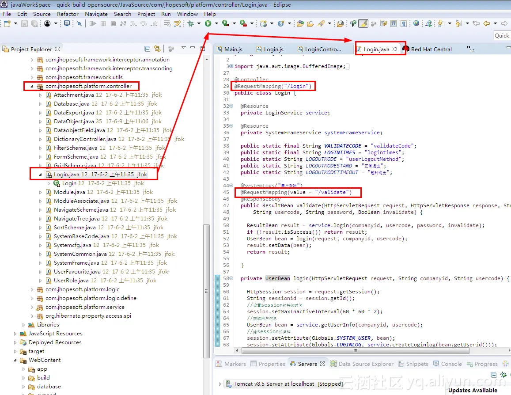
Task: Click Project Explorer vertical scrollbar thumb
Action: (206, 291)
